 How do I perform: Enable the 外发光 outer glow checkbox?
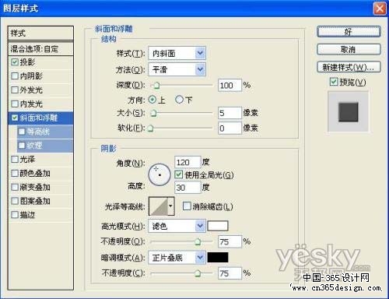pyautogui.click(x=15, y=90)
